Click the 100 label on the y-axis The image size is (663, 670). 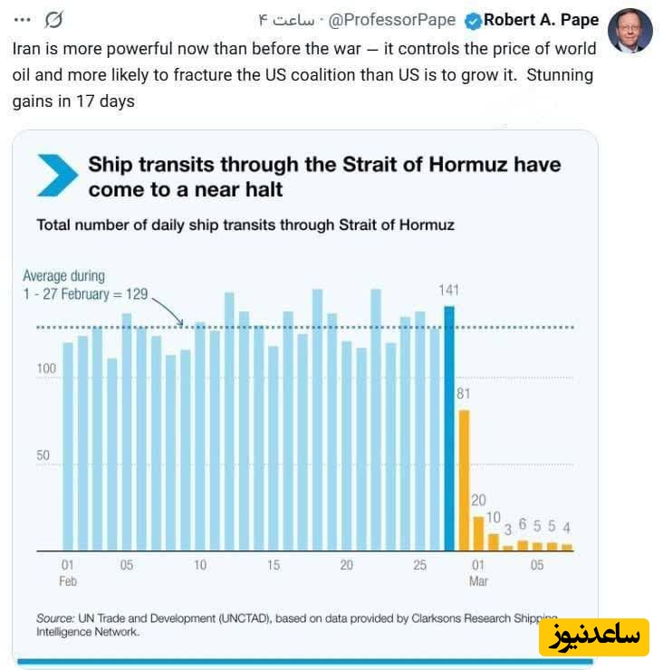[x=46, y=369]
